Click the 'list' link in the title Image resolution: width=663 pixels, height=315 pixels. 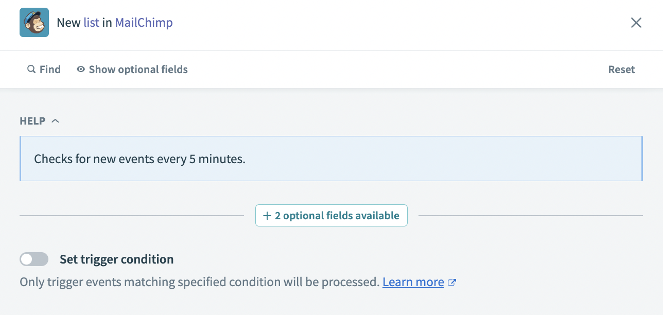pos(91,23)
